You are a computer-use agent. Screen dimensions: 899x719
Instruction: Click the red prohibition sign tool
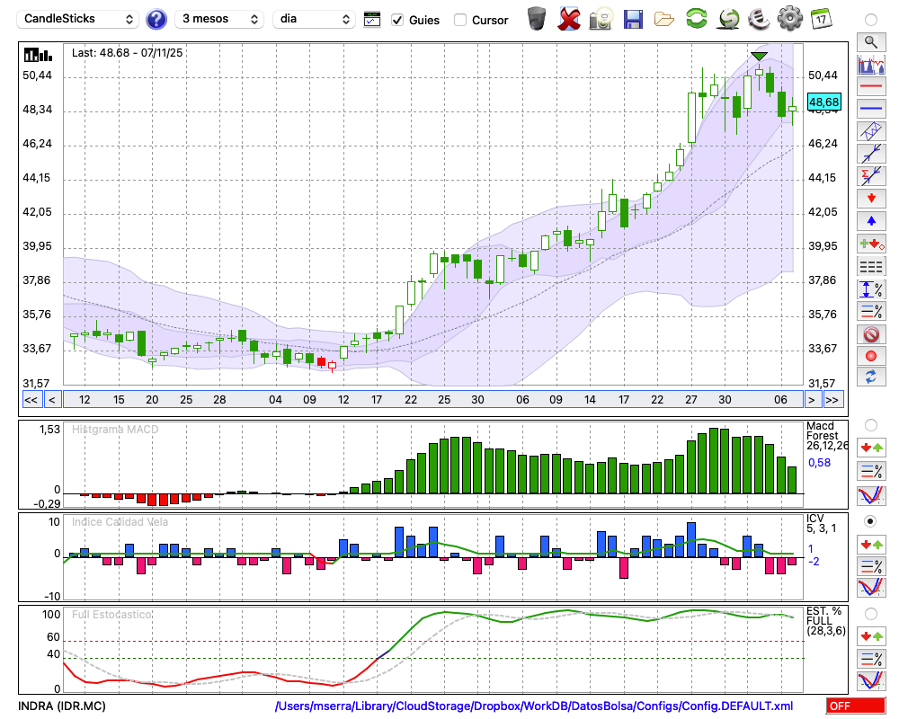(870, 334)
